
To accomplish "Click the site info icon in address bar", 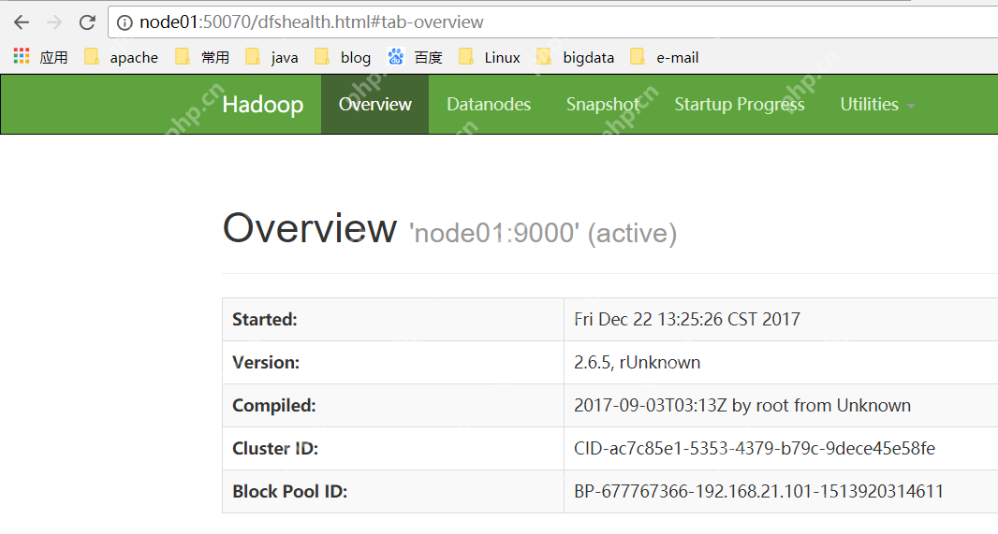I will [125, 22].
